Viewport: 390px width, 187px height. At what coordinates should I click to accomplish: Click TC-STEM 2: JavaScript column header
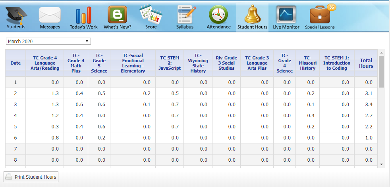click(x=170, y=63)
